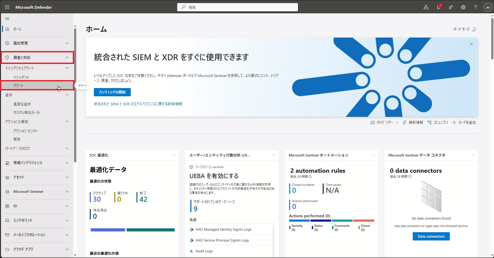Click the 露出管理 clock icon

pyautogui.click(x=7, y=43)
